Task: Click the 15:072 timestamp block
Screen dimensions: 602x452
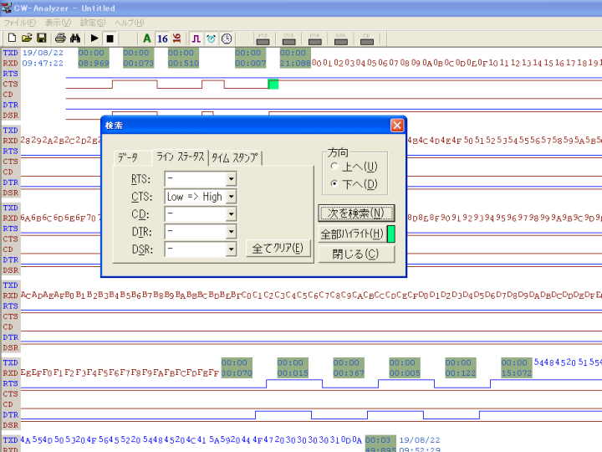Action: [x=517, y=367]
